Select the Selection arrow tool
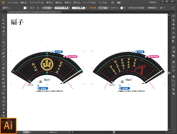Screen dimensions: 177x134 click(x=4, y=17)
